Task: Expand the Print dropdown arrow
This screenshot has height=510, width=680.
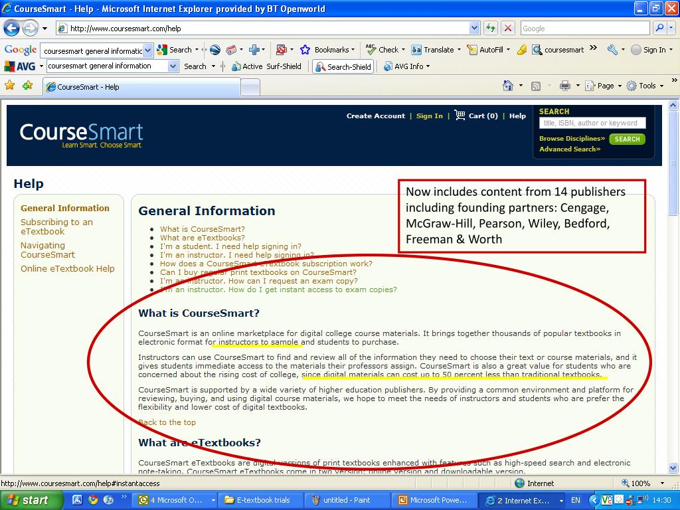Action: coord(578,86)
